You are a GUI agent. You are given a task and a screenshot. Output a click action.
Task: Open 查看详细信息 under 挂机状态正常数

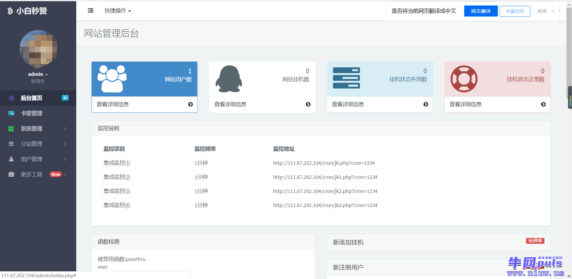pos(465,104)
